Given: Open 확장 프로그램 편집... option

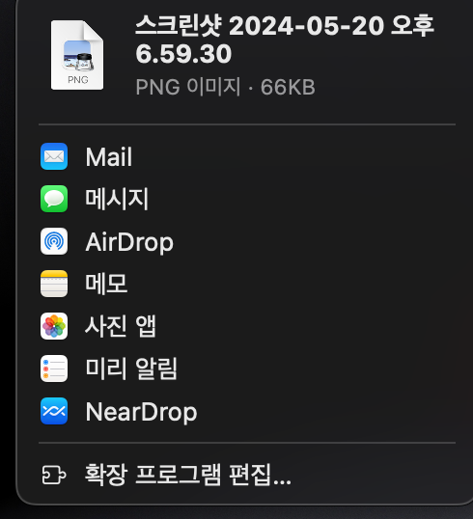Looking at the screenshot, I should pos(247,475).
